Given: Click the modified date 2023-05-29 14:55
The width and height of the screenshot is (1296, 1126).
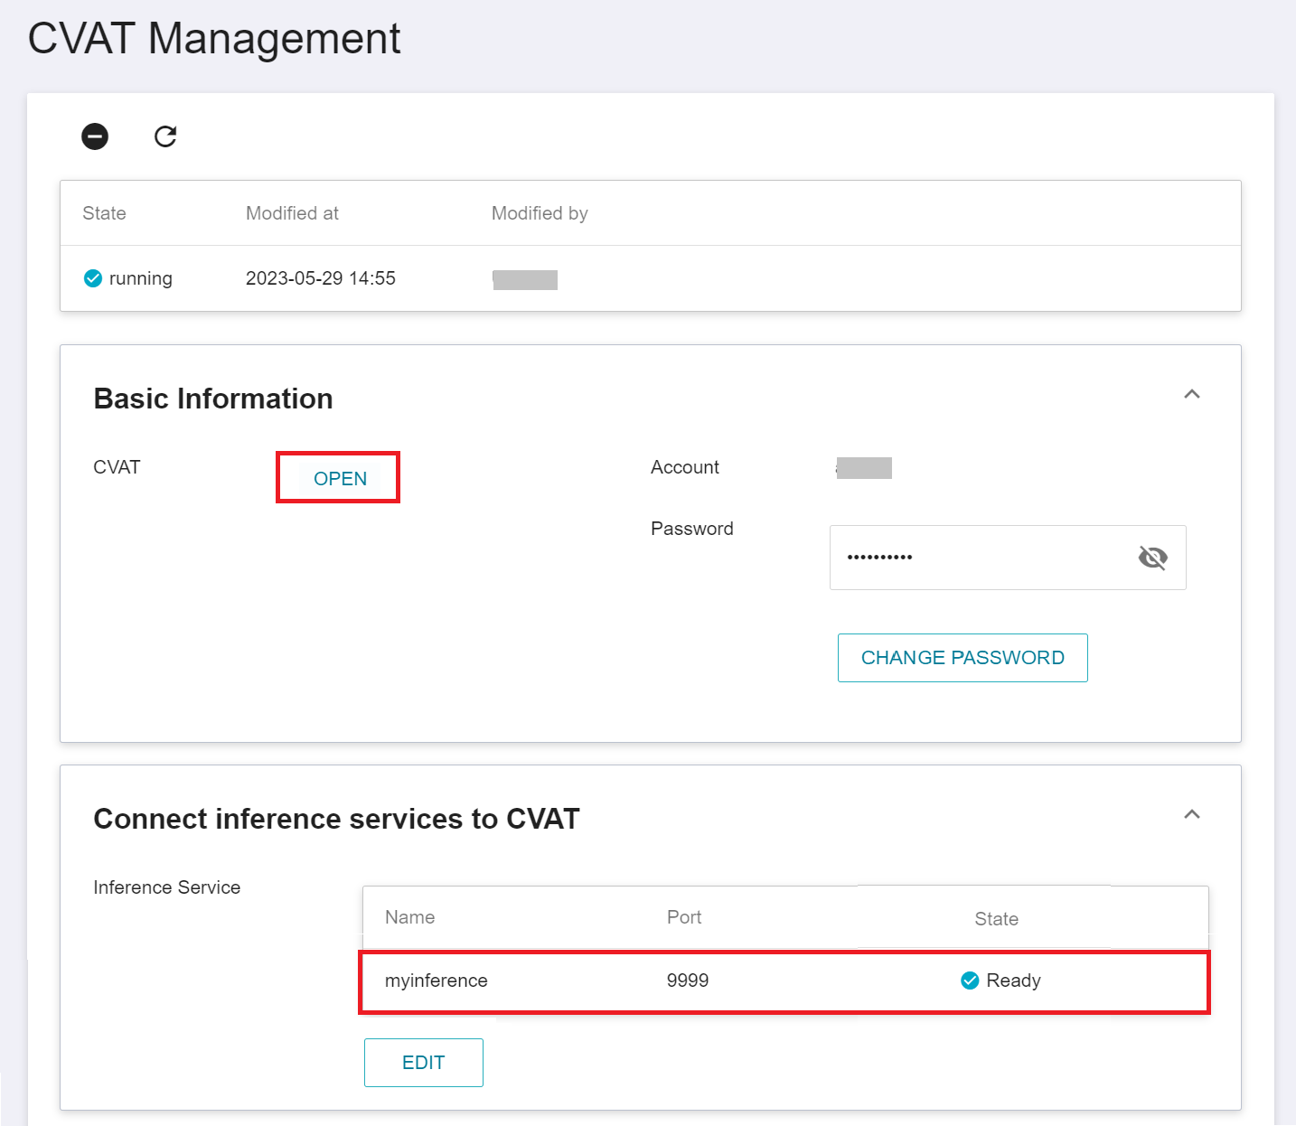Looking at the screenshot, I should pos(321,278).
